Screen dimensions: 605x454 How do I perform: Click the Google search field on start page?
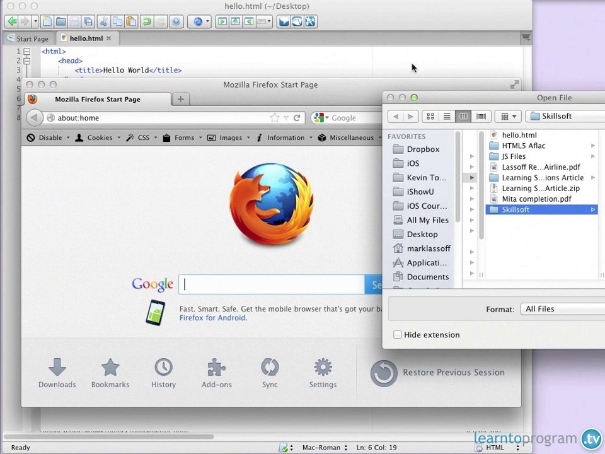click(272, 284)
